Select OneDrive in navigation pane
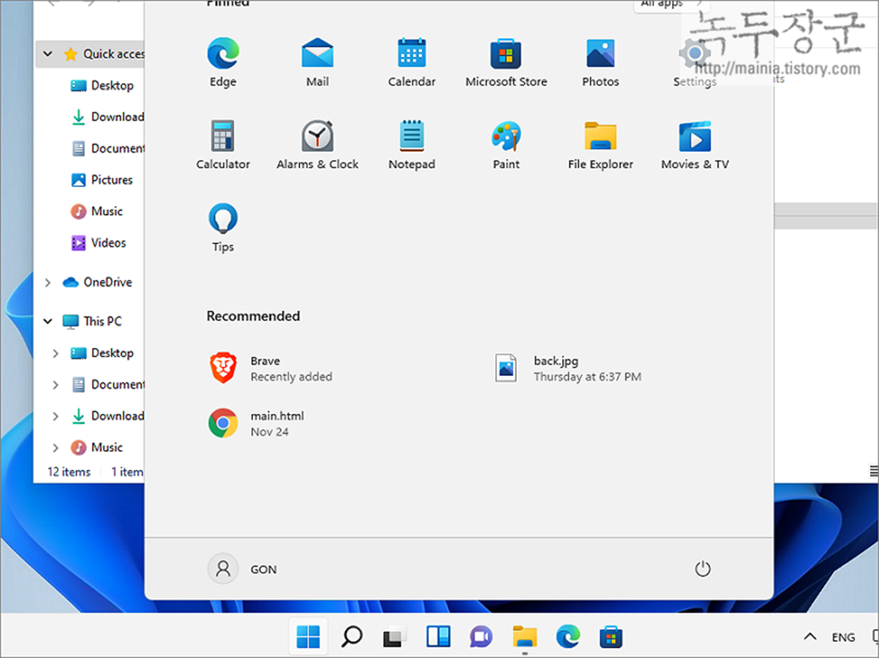 click(x=97, y=283)
